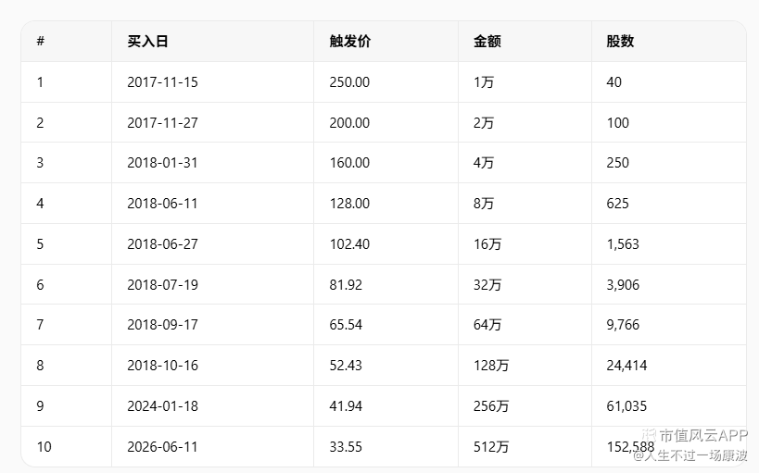This screenshot has width=759, height=473.
Task: Click the @人生不过一场康波 watermark text
Action: click(690, 455)
